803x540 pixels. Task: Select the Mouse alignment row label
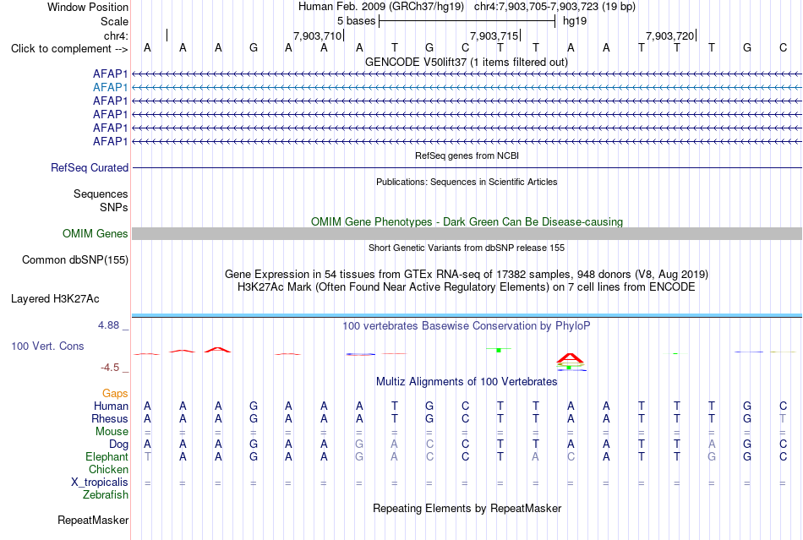tap(112, 432)
